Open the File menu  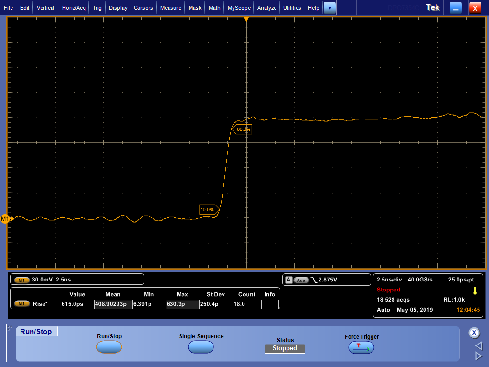(x=8, y=8)
